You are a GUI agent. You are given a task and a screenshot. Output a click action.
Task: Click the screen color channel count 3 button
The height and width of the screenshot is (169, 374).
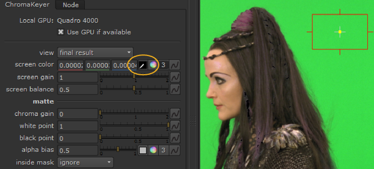click(x=163, y=65)
